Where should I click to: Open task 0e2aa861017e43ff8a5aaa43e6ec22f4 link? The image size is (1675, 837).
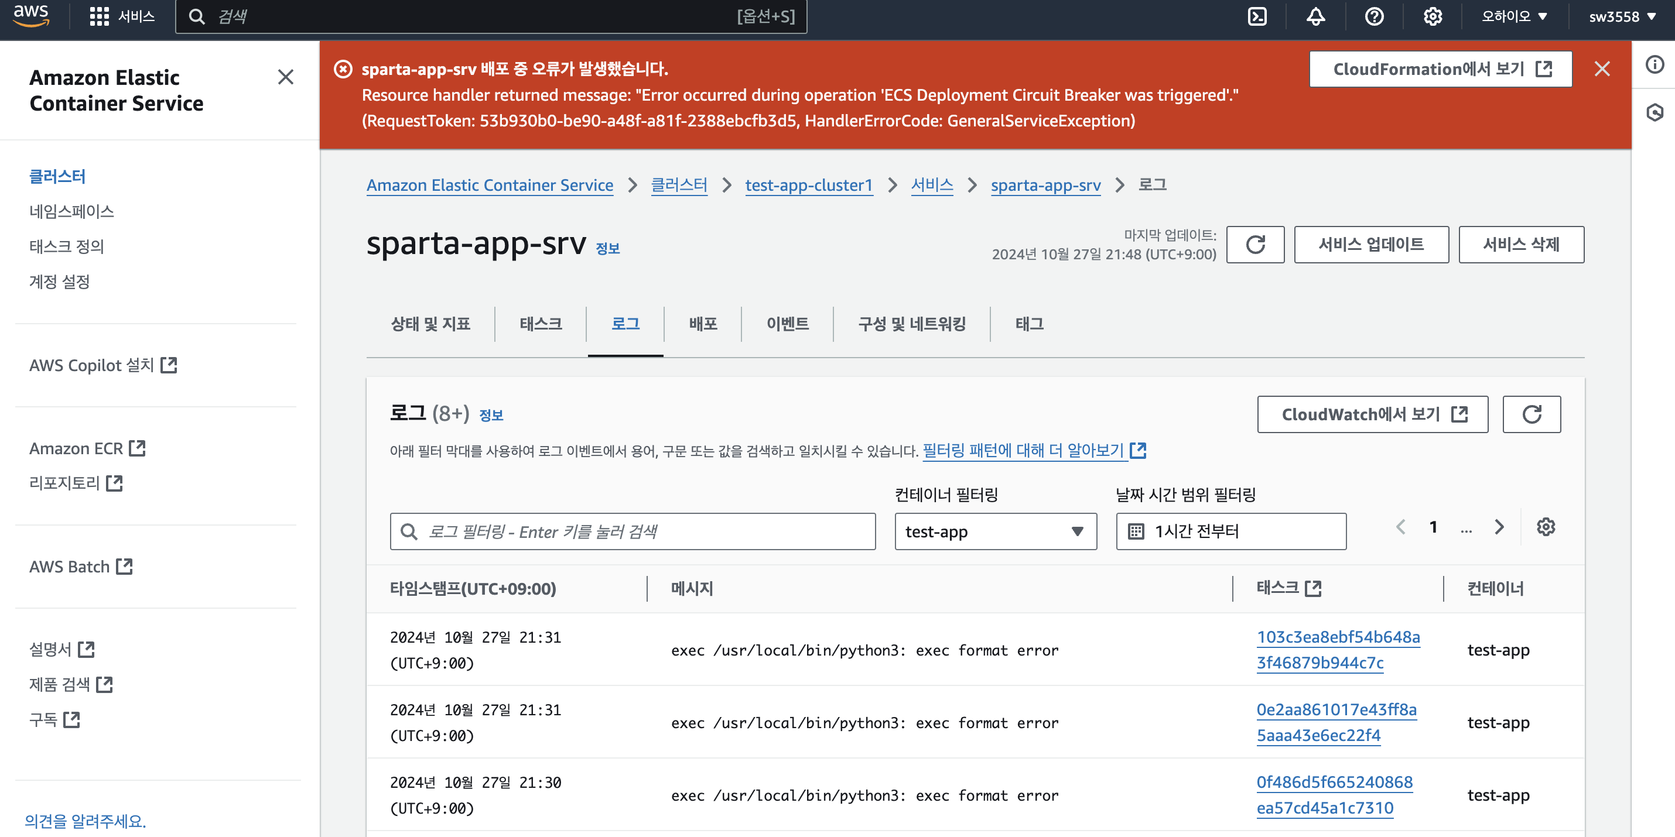point(1336,722)
